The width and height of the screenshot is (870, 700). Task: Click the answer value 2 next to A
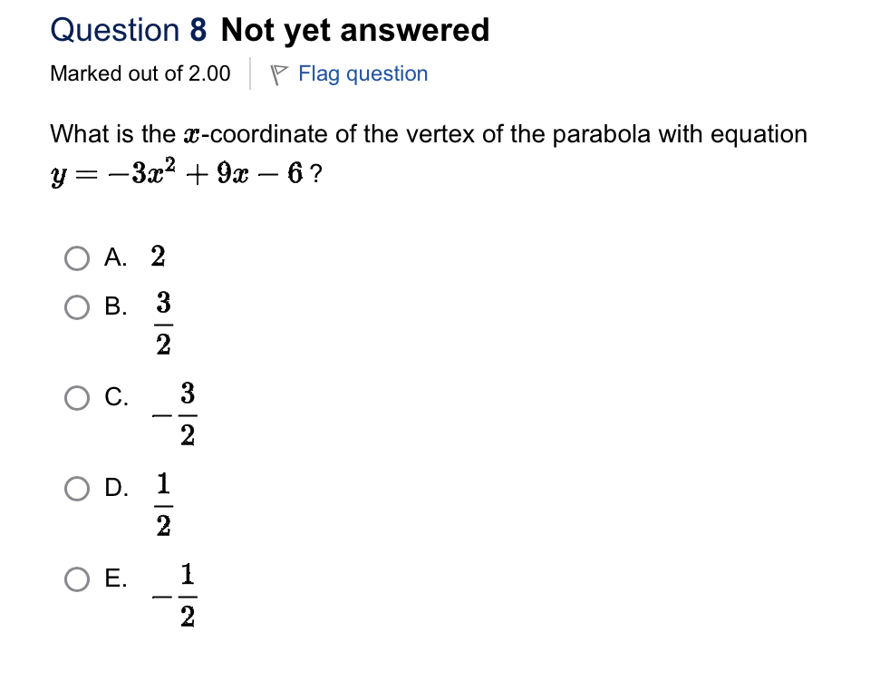(x=157, y=258)
